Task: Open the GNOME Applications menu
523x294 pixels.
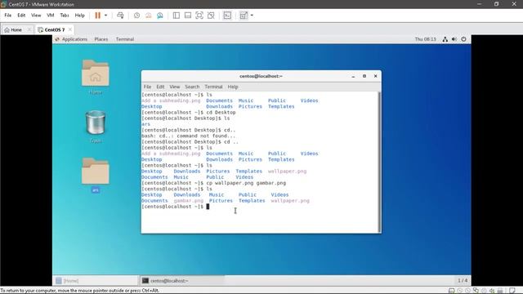Action: 71,39
